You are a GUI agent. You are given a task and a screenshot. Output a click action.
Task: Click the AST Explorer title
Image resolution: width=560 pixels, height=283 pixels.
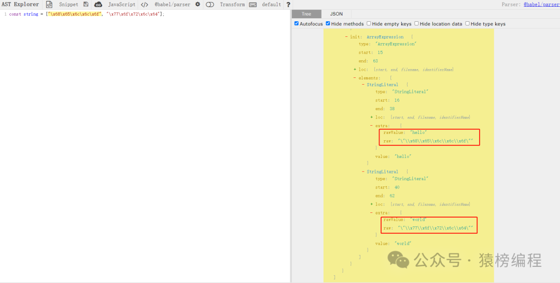20,5
